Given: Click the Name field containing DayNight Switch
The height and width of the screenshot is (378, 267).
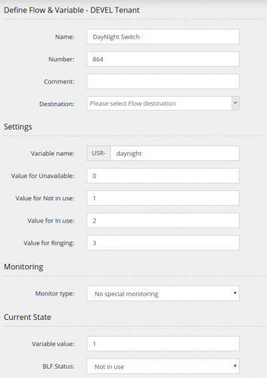Looking at the screenshot, I should click(x=163, y=37).
